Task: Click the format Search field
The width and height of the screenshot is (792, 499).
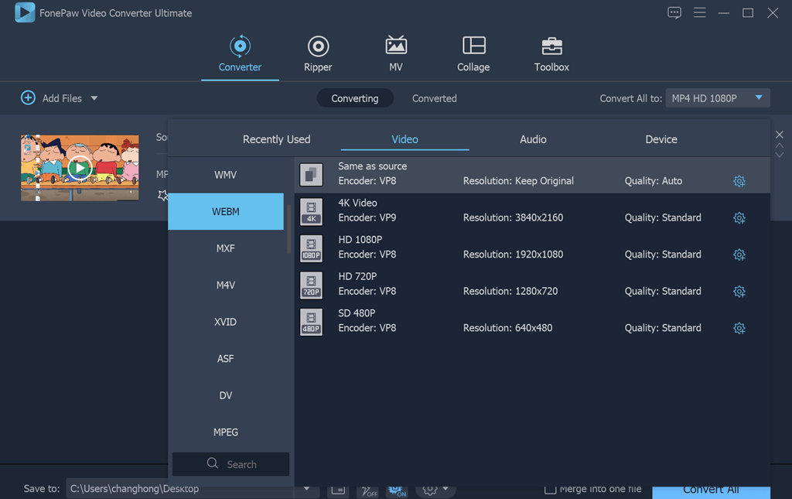Action: [x=230, y=464]
